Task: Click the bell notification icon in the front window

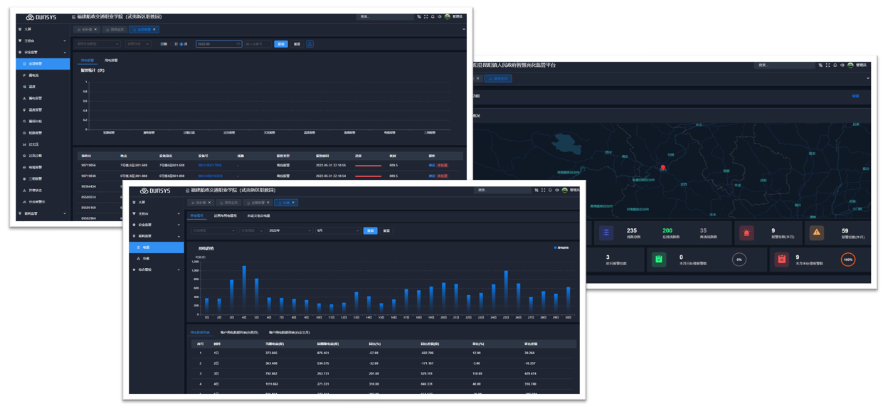Action: pyautogui.click(x=550, y=191)
